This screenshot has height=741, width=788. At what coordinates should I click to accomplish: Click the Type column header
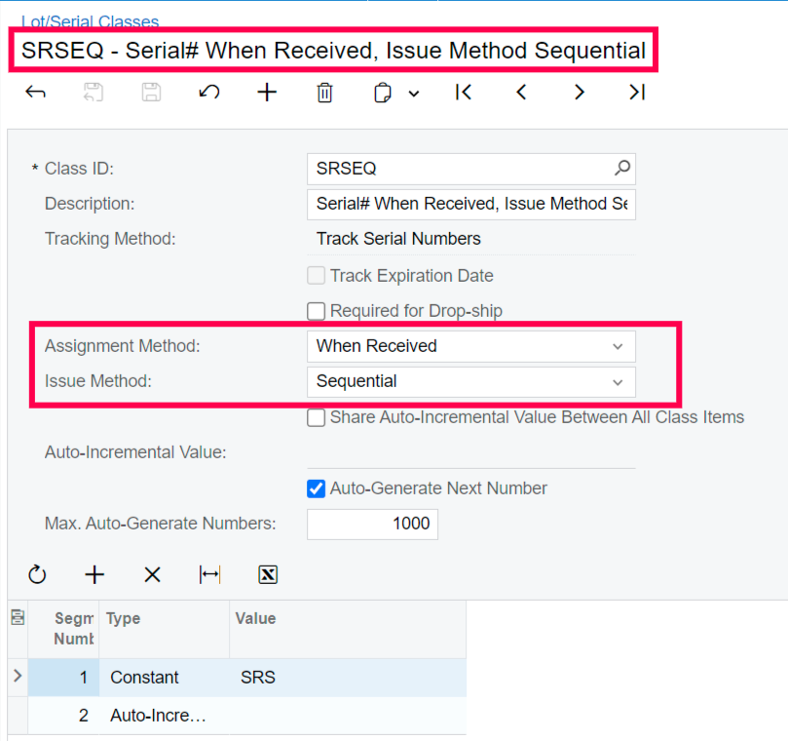pyautogui.click(x=164, y=629)
